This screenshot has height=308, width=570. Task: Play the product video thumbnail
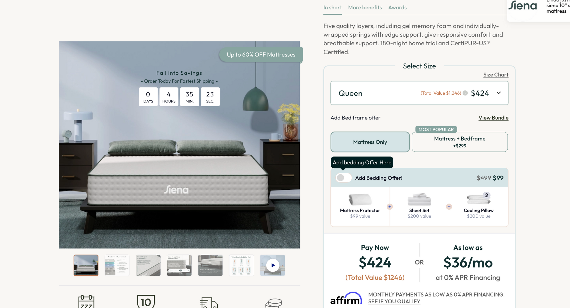(x=272, y=265)
